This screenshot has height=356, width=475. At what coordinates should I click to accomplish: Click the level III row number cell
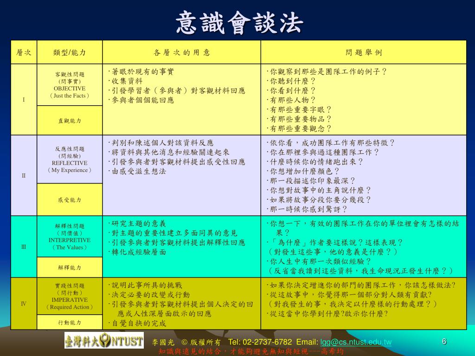[24, 247]
